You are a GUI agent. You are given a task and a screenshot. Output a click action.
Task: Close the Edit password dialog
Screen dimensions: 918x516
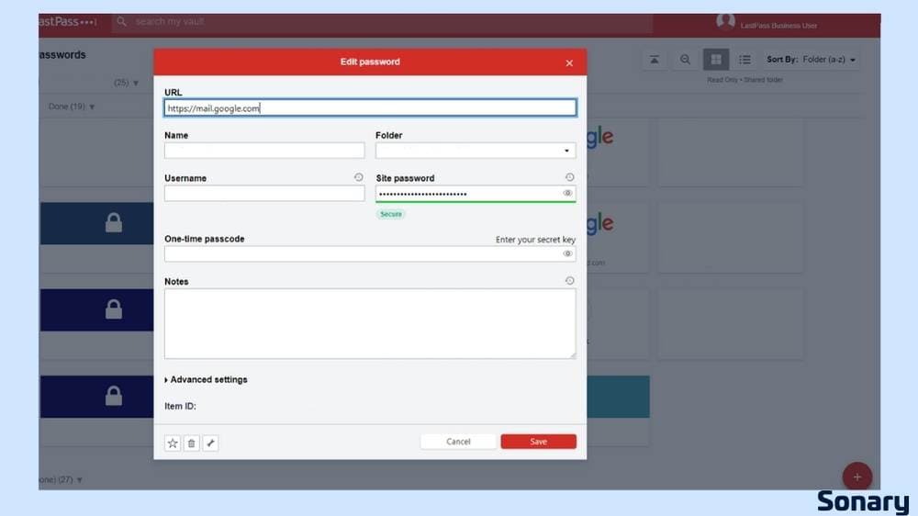(569, 63)
